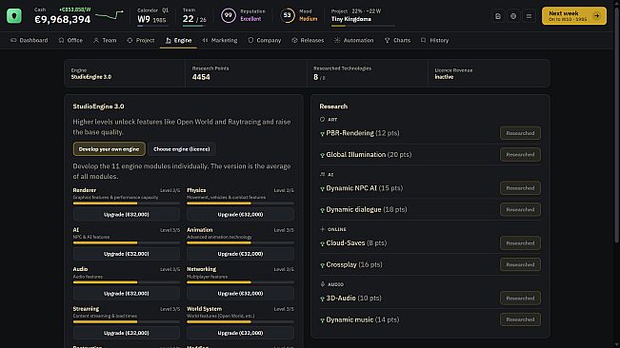Click Researched button for Dynamic dialogue
This screenshot has height=348, width=620.
tap(520, 209)
